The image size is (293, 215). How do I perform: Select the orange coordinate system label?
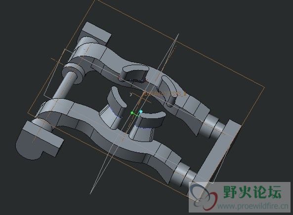click(x=165, y=94)
